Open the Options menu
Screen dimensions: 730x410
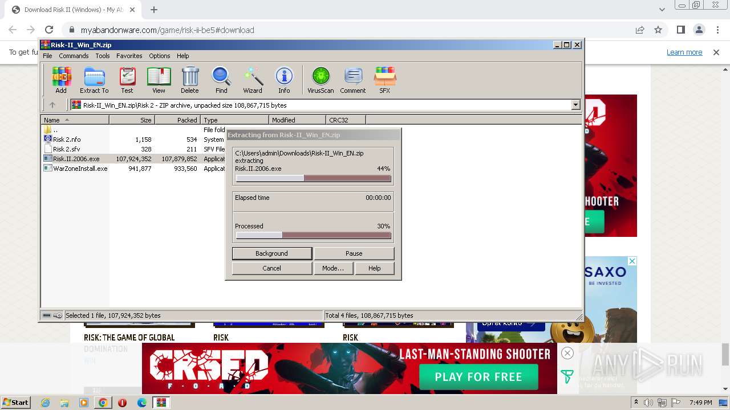(160, 56)
